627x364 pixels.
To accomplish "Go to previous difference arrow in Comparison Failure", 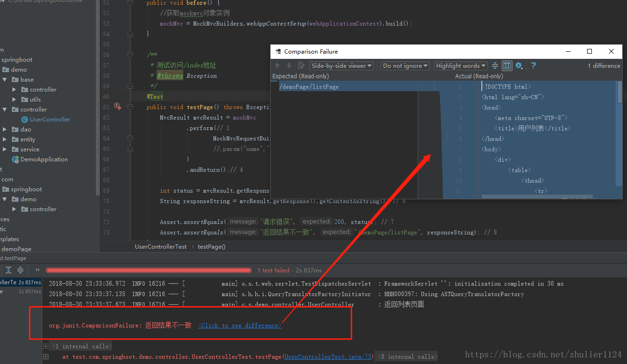I will (x=278, y=66).
